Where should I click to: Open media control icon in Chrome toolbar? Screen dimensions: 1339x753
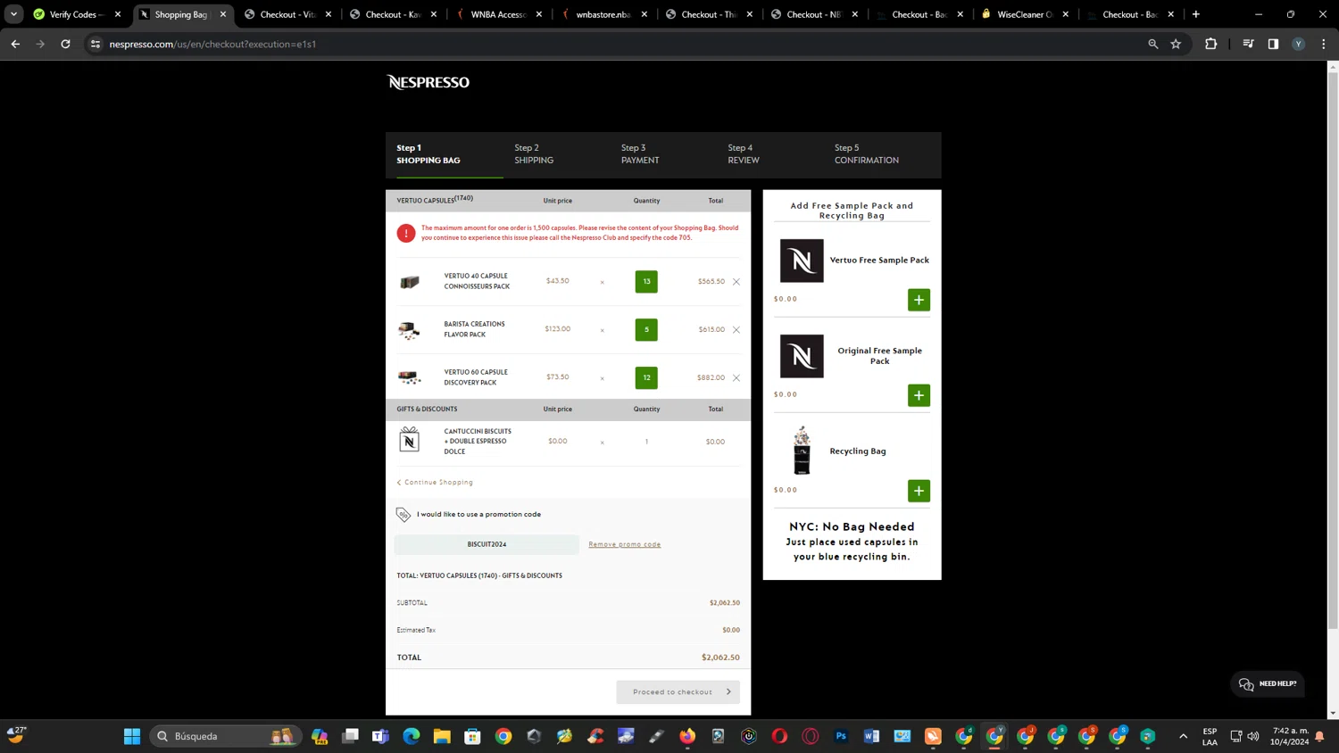point(1248,44)
